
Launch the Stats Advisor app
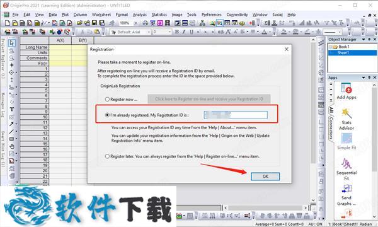tap(346, 119)
